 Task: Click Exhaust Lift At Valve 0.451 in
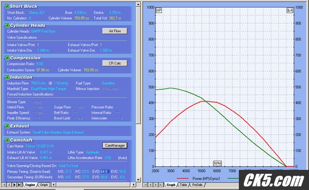point(46,158)
